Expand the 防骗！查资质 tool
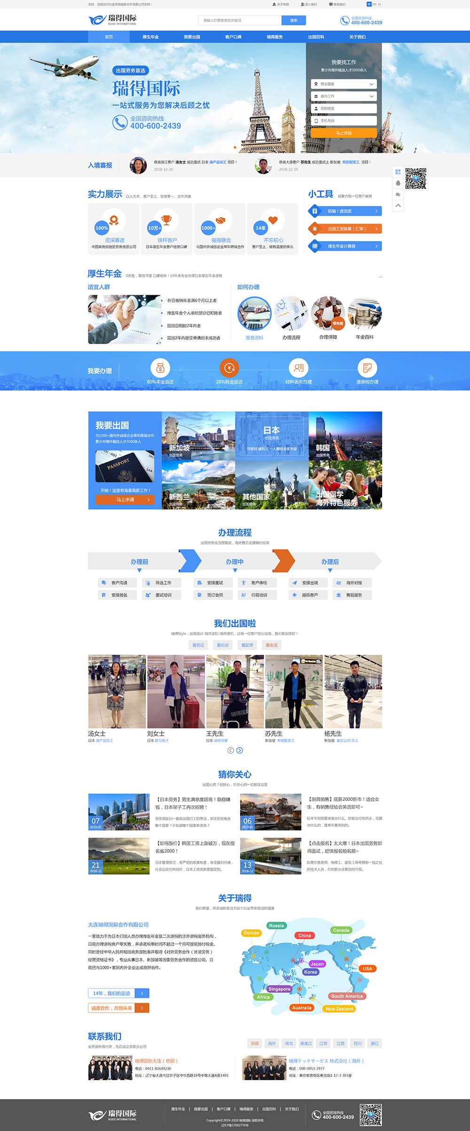The width and height of the screenshot is (470, 1131). [x=345, y=211]
